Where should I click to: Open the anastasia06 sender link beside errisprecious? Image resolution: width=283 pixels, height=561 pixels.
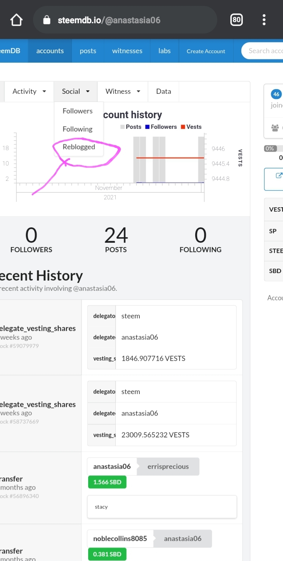(112, 466)
